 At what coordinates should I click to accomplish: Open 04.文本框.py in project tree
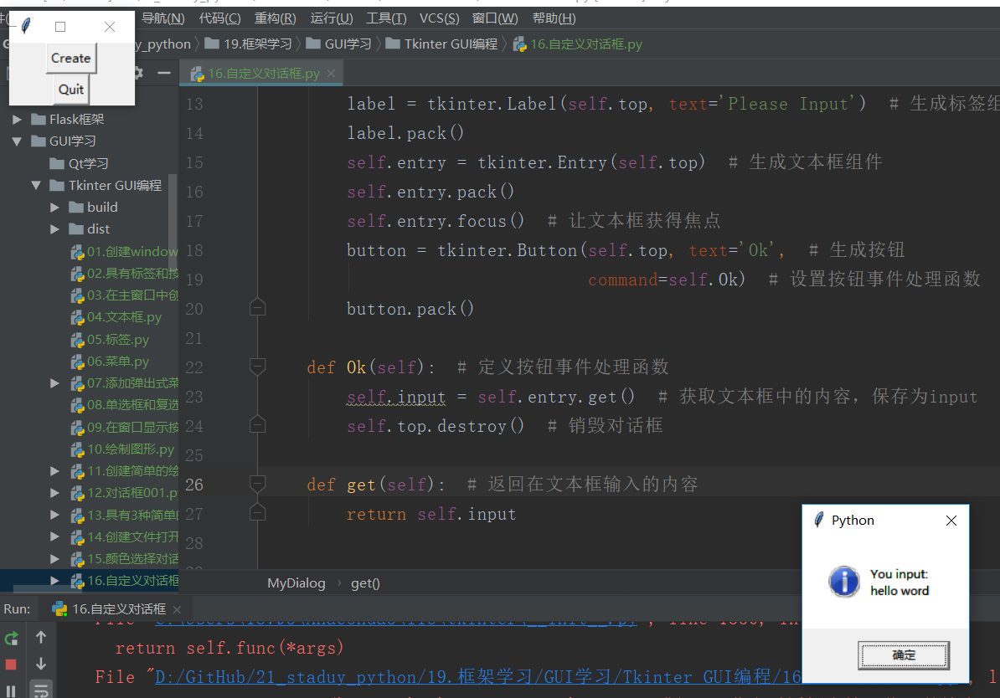pos(116,317)
